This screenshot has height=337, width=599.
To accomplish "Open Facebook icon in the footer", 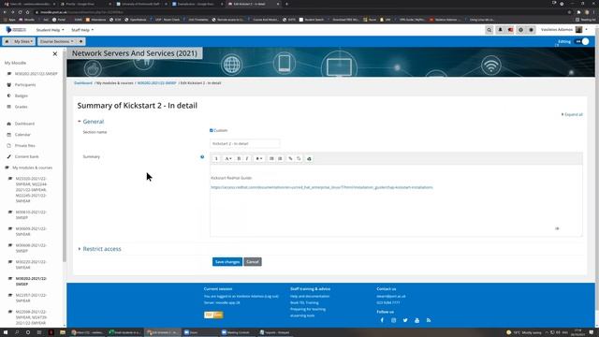I will [382, 320].
